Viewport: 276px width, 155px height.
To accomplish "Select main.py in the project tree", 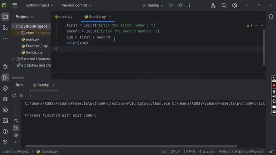I will [x=30, y=40].
